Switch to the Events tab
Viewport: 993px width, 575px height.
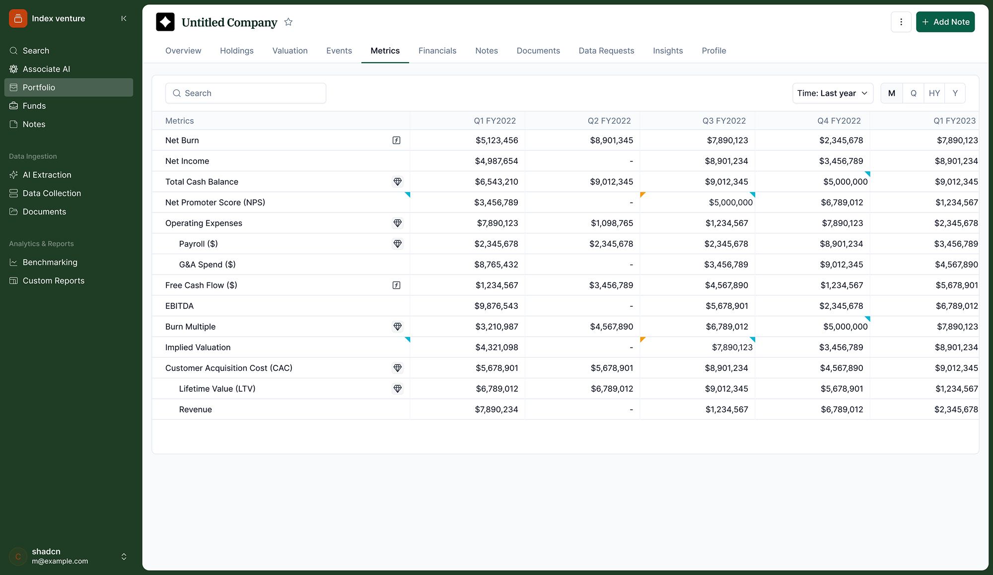pyautogui.click(x=339, y=51)
